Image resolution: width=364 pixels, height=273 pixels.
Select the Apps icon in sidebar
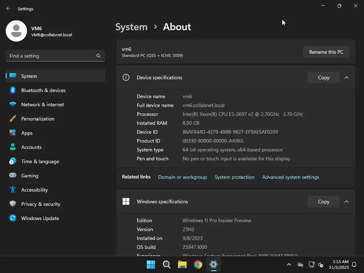[13, 133]
